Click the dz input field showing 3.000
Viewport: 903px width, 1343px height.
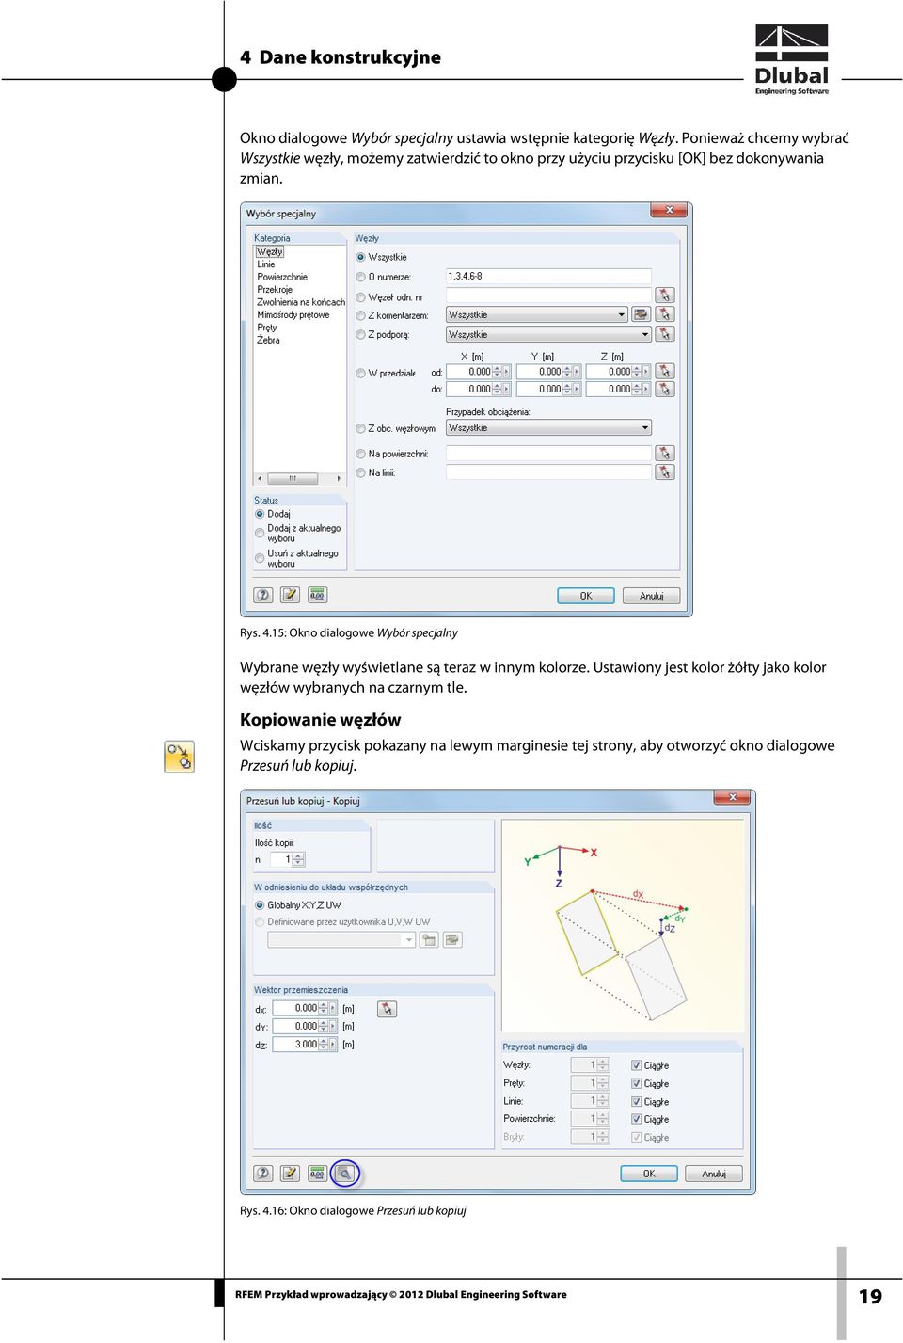pos(295,1044)
